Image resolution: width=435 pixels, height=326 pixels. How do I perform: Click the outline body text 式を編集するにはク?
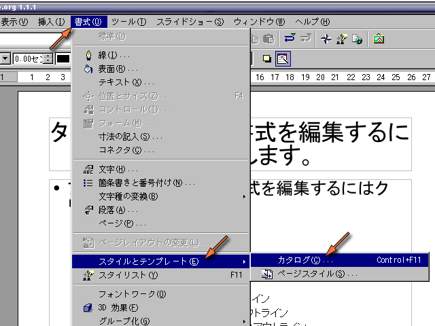(x=319, y=189)
